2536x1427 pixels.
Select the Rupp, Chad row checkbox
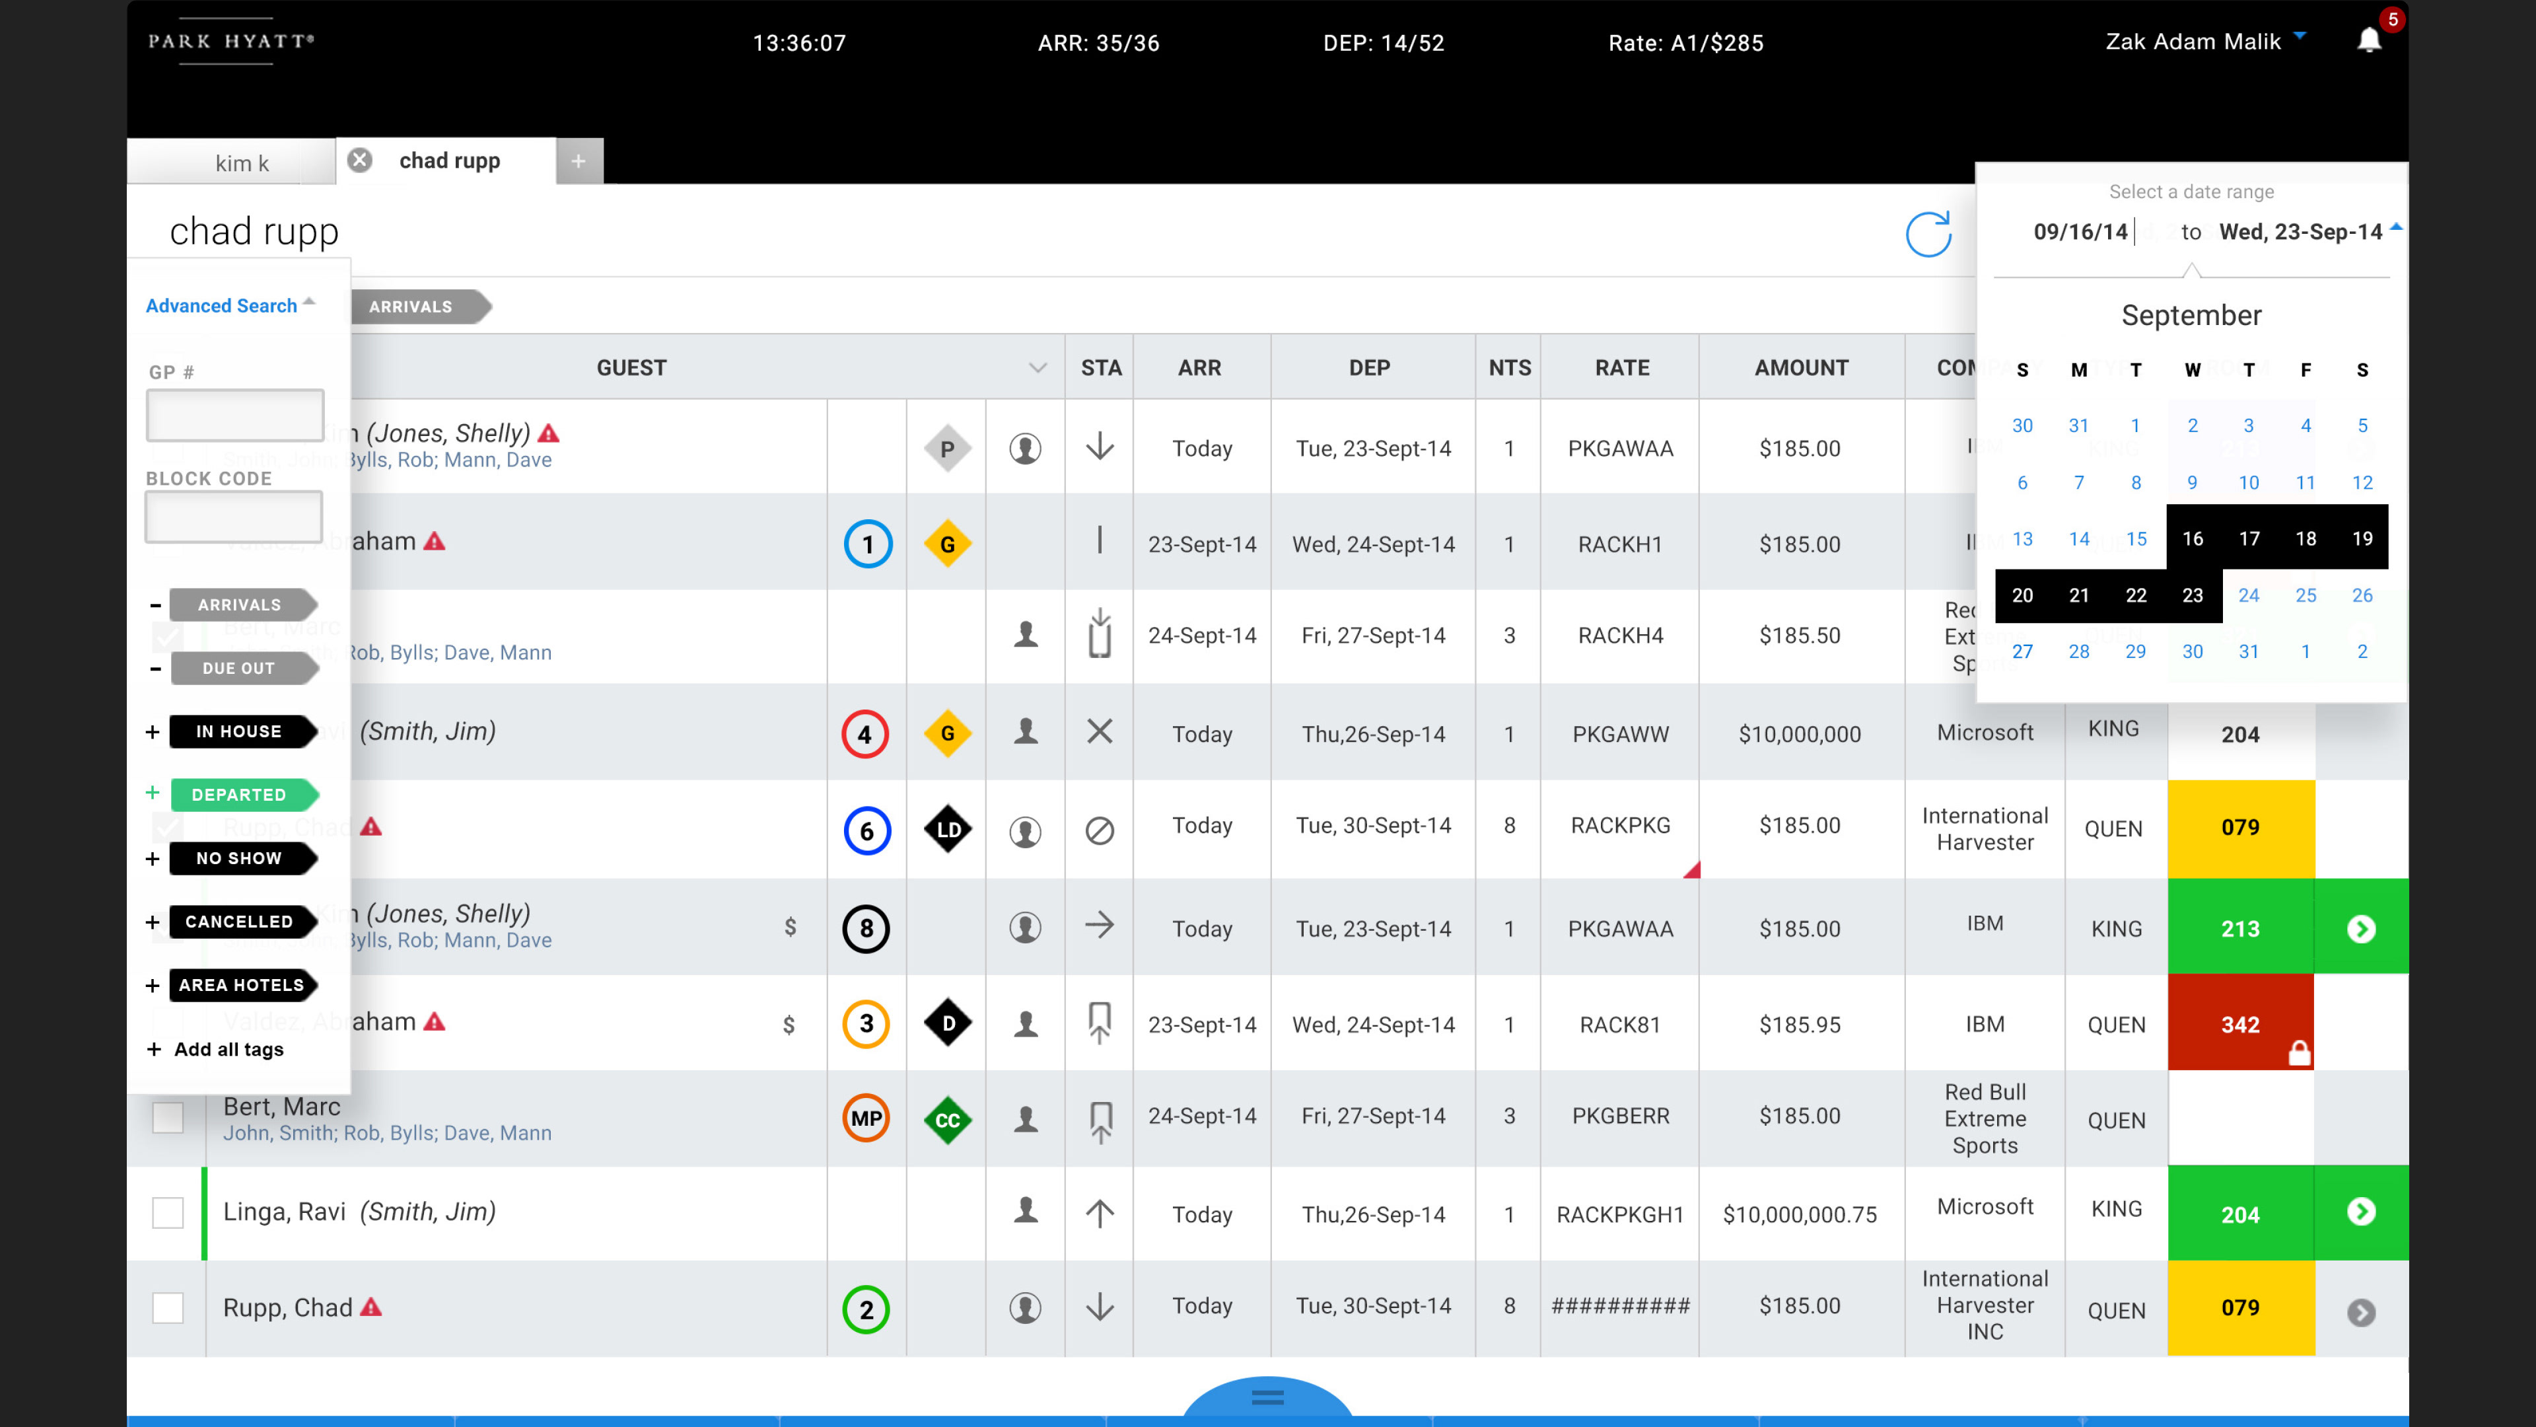[167, 1308]
